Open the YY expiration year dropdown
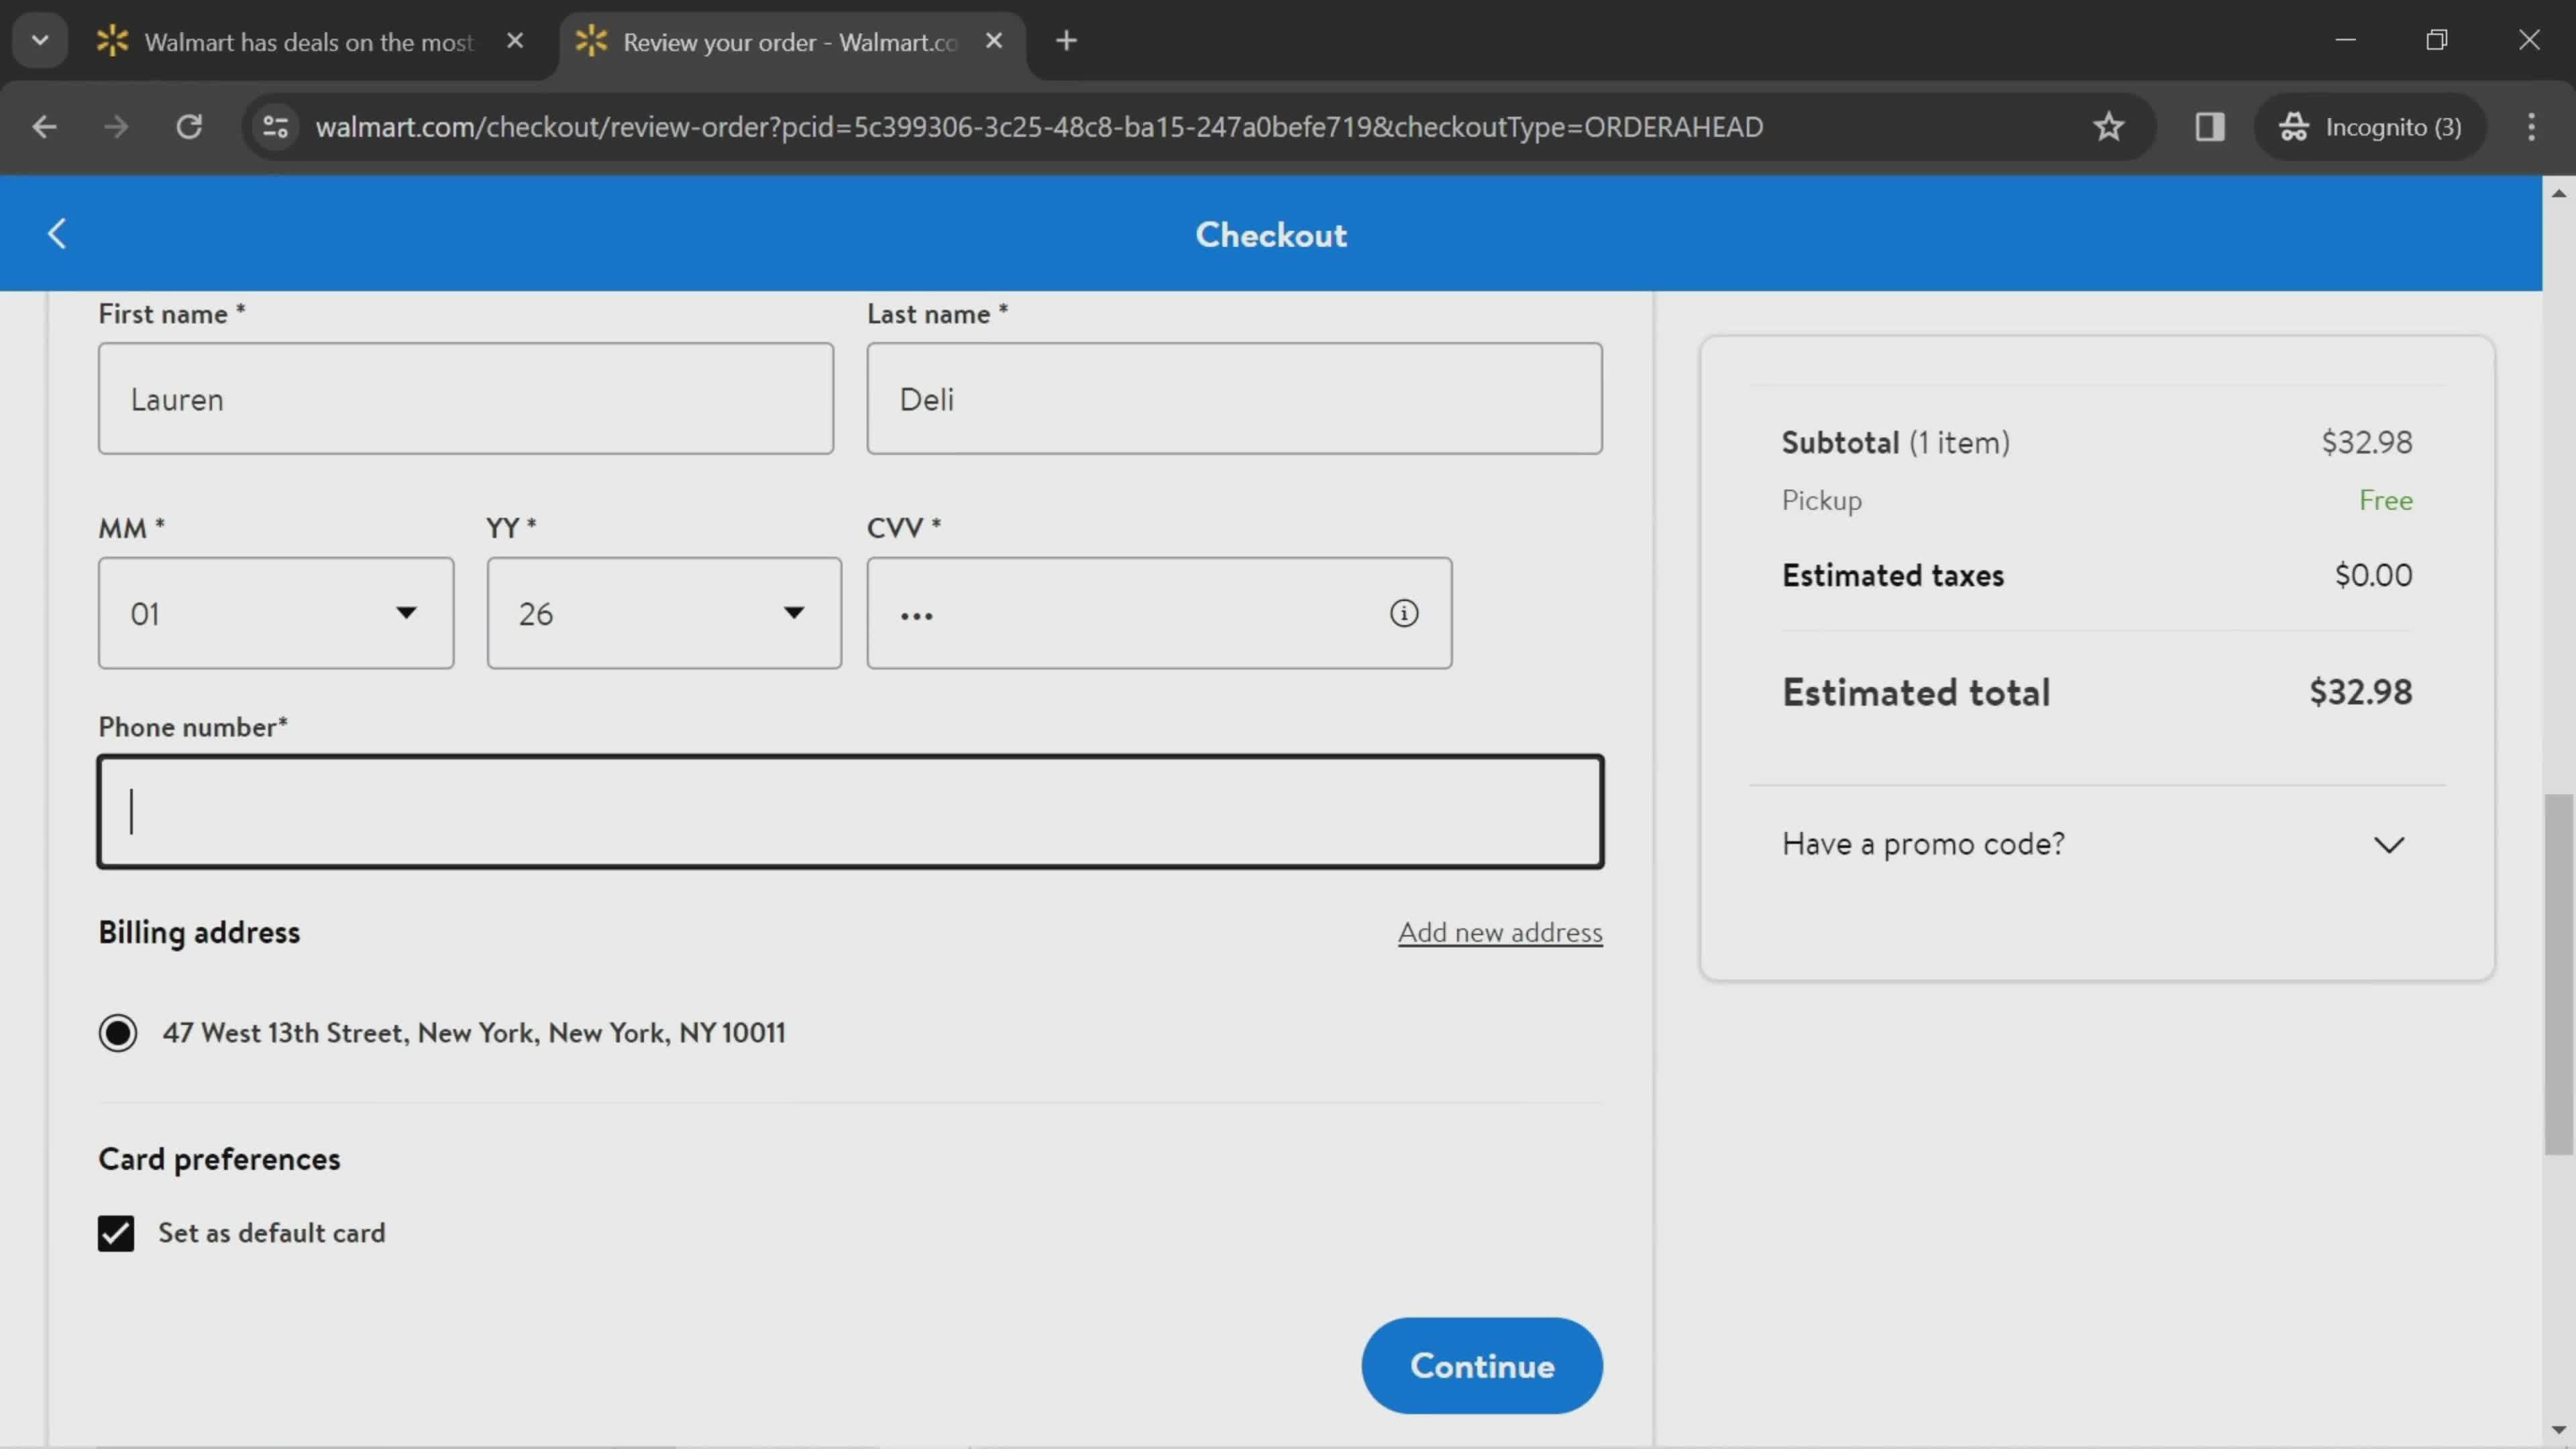Viewport: 2576px width, 1449px height. [664, 613]
